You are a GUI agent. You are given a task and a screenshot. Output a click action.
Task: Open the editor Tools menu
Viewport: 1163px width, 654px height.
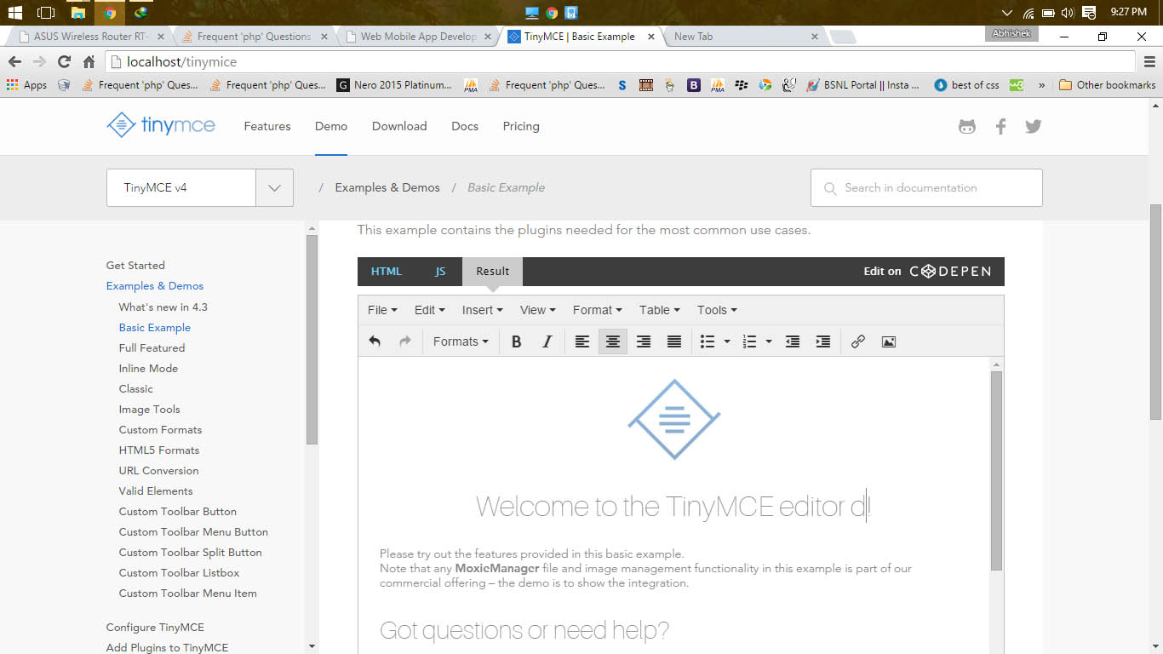coord(717,310)
